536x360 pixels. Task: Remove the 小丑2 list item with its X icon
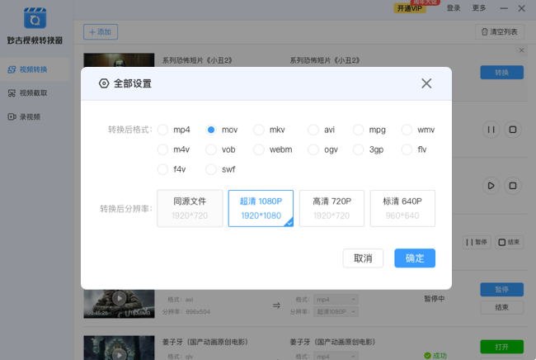pyautogui.click(x=522, y=50)
